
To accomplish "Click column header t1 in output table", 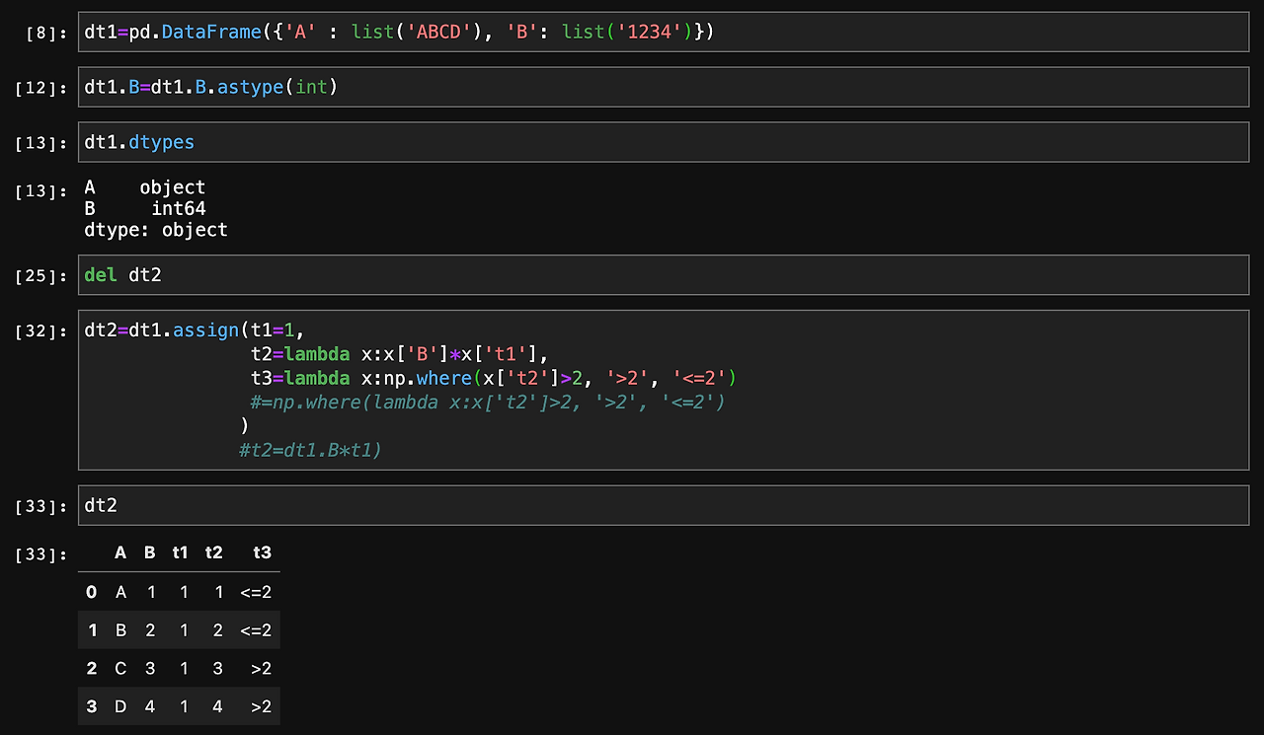I will pos(180,552).
